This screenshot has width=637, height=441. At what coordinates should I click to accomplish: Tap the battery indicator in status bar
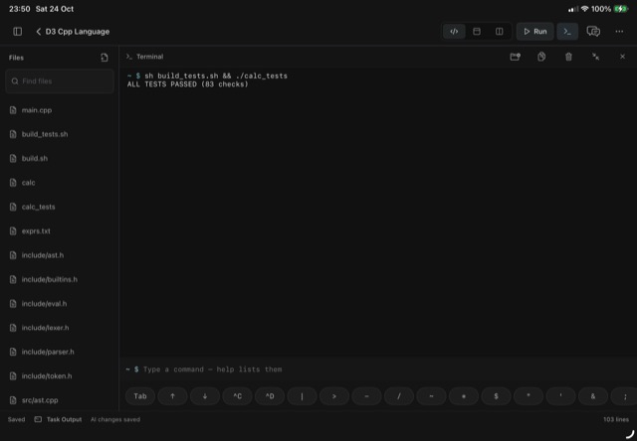coord(621,9)
